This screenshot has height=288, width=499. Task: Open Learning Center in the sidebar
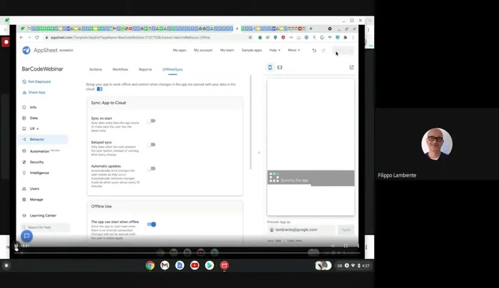click(43, 215)
